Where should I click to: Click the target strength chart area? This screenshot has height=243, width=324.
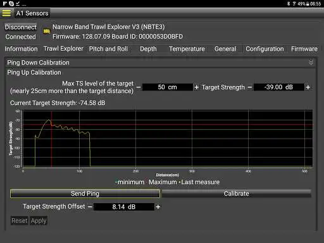click(168, 139)
